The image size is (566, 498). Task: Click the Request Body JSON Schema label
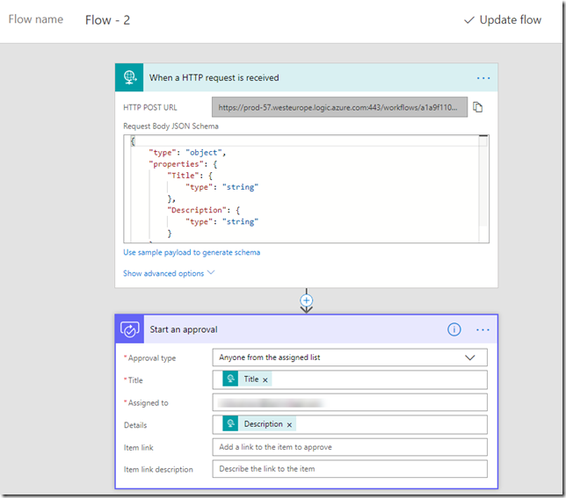tap(171, 126)
